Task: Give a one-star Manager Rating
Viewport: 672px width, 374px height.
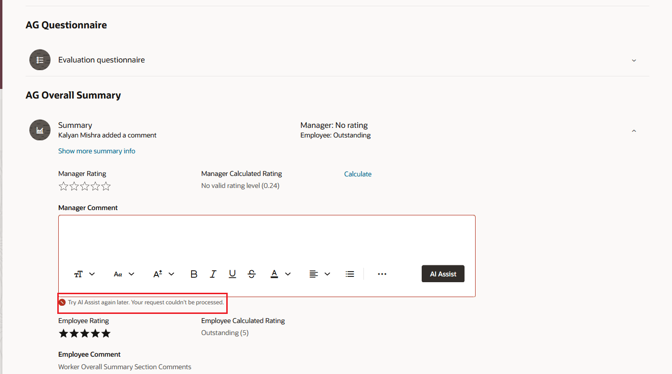Action: click(64, 186)
